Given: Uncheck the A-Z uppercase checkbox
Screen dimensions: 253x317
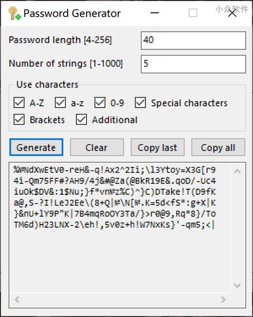Looking at the screenshot, I should (19, 103).
